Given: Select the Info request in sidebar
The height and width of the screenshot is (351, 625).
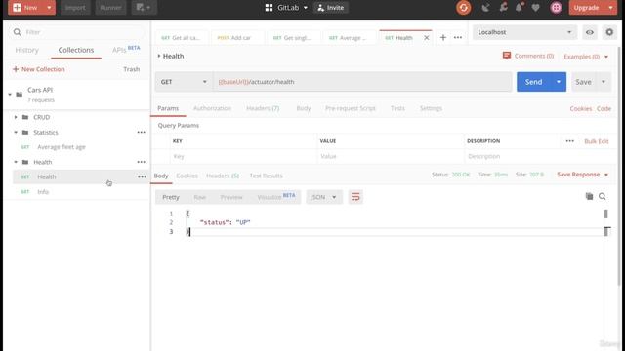Looking at the screenshot, I should (x=80, y=192).
